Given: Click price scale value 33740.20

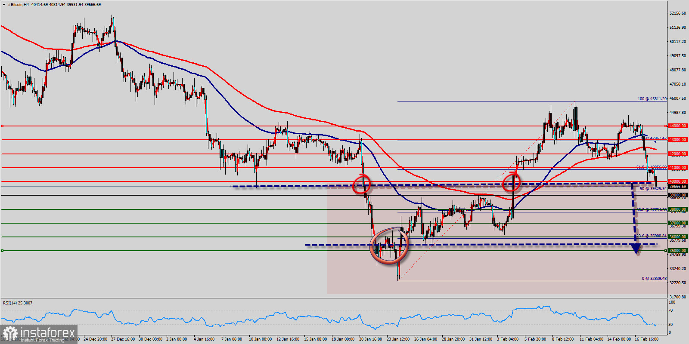Looking at the screenshot, I should point(678,269).
